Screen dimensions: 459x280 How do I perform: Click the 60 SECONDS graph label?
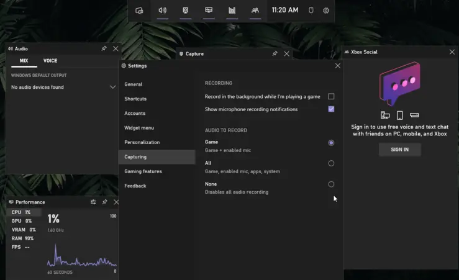(x=60, y=273)
